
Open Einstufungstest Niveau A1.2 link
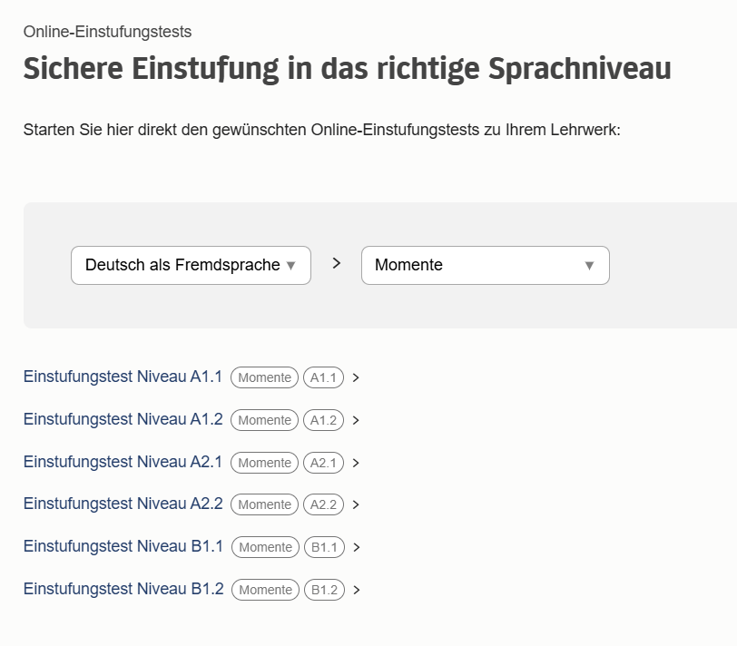[123, 419]
